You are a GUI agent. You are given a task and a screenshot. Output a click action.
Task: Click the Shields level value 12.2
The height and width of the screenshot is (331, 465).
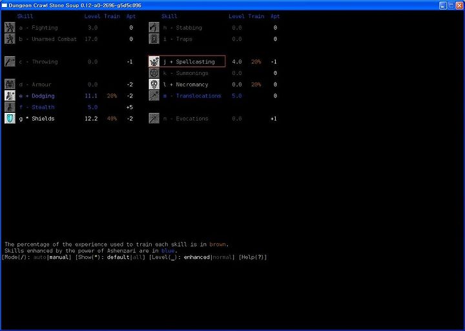[91, 119]
